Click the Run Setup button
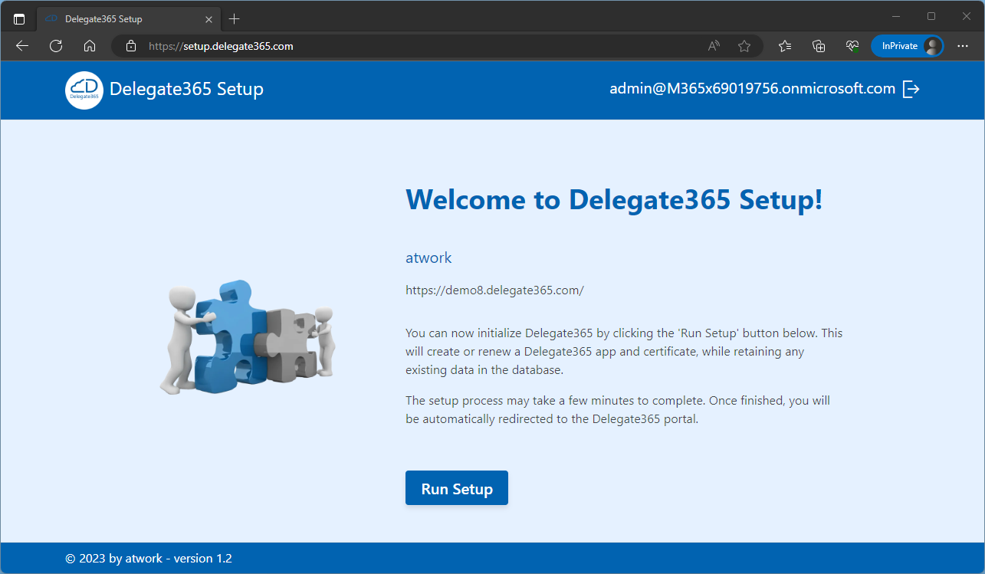This screenshot has height=574, width=985. point(456,488)
